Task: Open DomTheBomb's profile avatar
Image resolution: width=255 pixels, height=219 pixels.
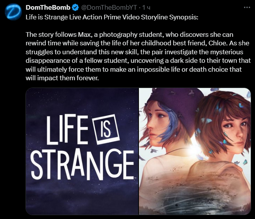Action: tap(13, 12)
